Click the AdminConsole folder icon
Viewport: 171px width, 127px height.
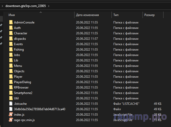[x=11, y=22]
